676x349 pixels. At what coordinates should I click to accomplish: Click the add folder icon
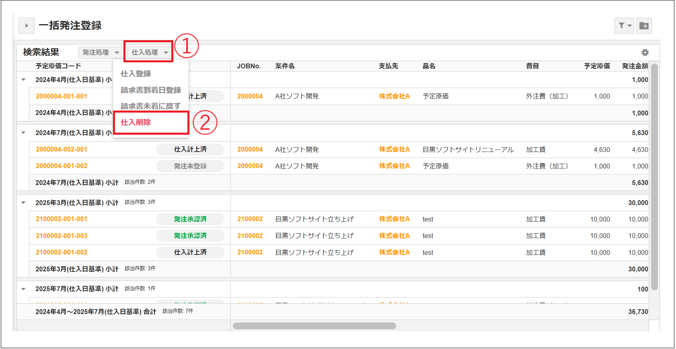coord(644,26)
